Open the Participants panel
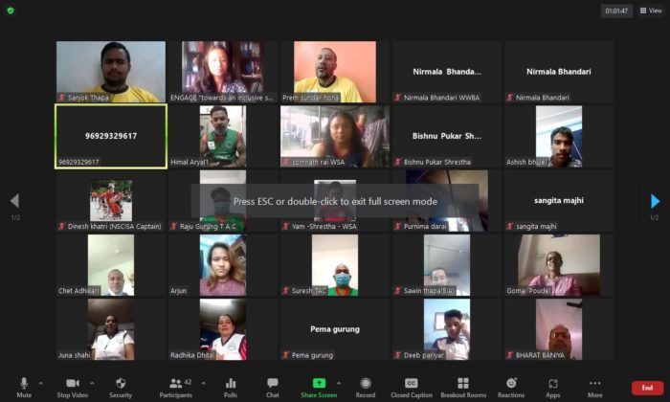The height and width of the screenshot is (402, 670). [175, 386]
